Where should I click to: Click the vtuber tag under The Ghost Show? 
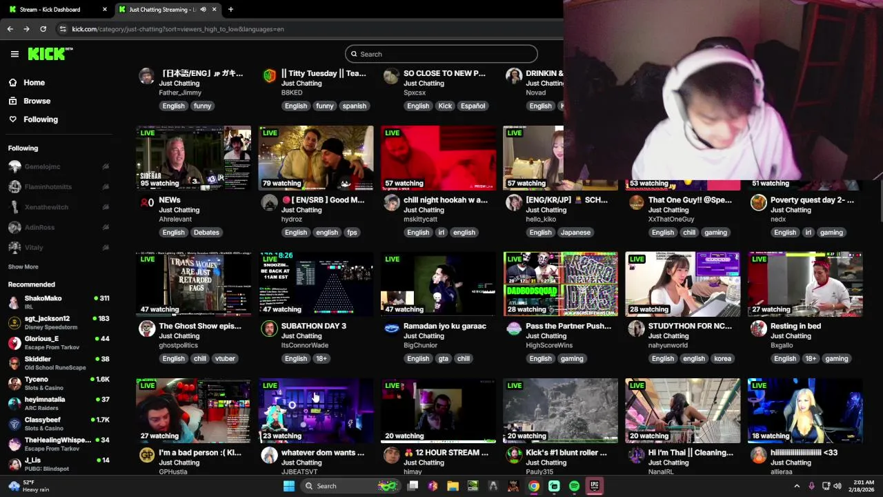pyautogui.click(x=225, y=359)
